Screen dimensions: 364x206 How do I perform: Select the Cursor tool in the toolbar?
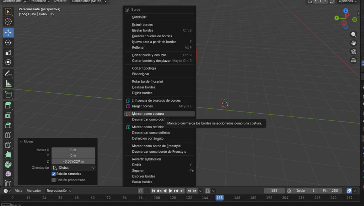pos(8,22)
